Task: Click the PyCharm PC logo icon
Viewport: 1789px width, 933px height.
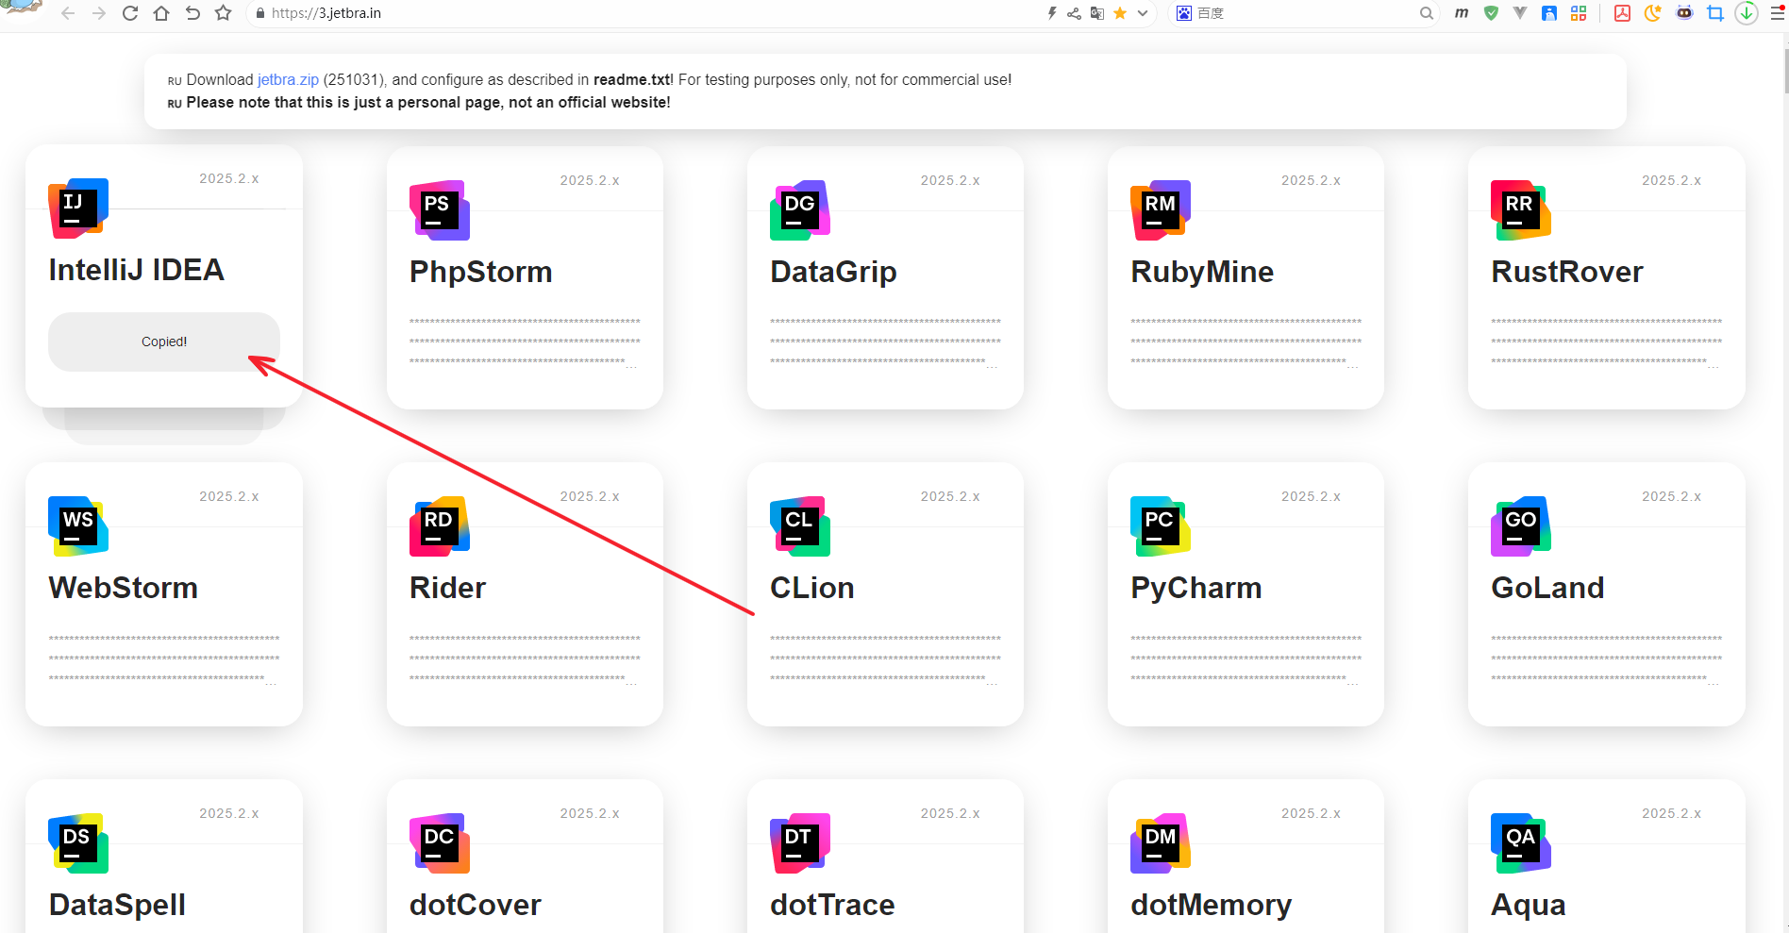Action: [1160, 525]
